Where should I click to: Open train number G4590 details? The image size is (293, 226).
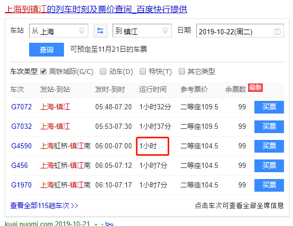pyautogui.click(x=22, y=146)
